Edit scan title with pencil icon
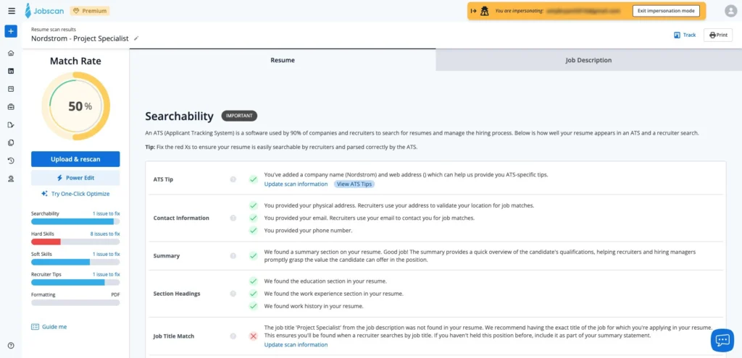Screen dimensions: 742x358 pos(136,38)
